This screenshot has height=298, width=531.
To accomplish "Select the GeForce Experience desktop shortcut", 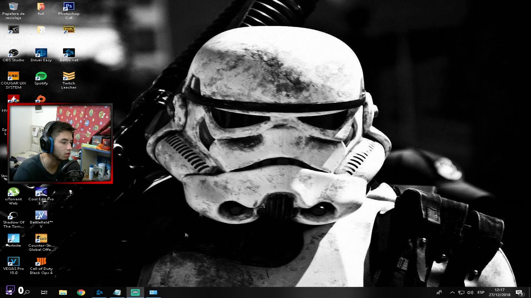I will coord(13,30).
